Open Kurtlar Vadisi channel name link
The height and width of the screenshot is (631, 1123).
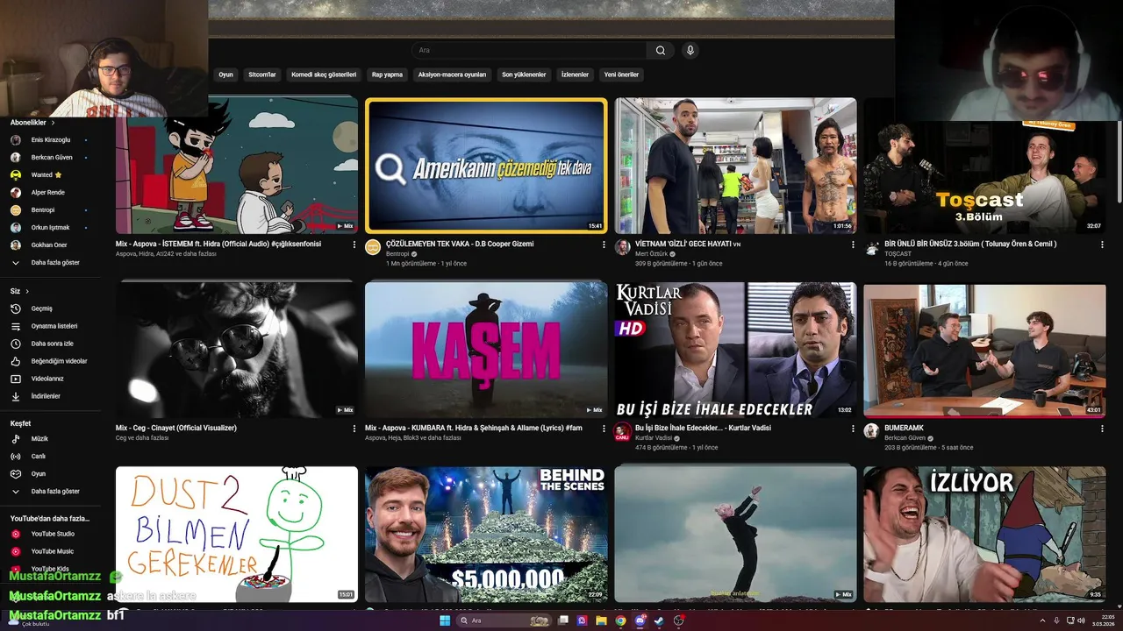[x=654, y=437]
